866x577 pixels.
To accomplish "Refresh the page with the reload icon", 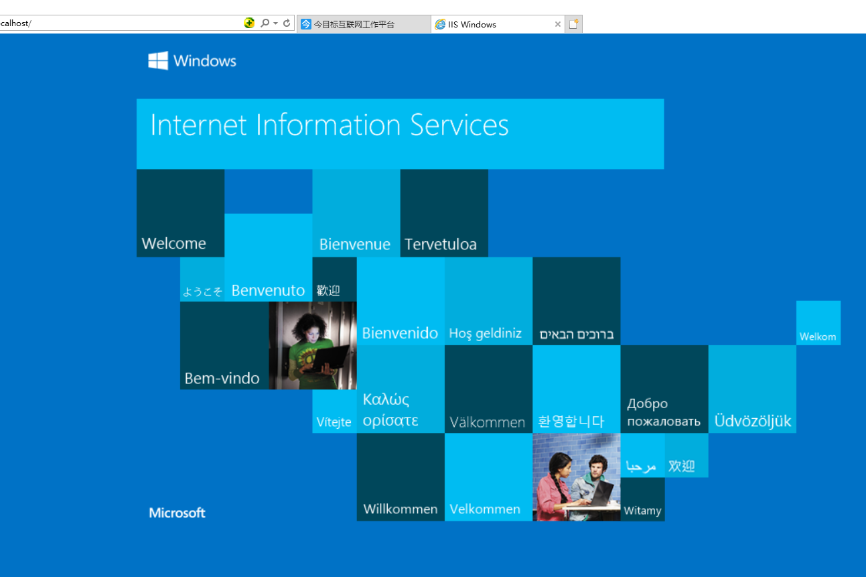I will click(287, 23).
